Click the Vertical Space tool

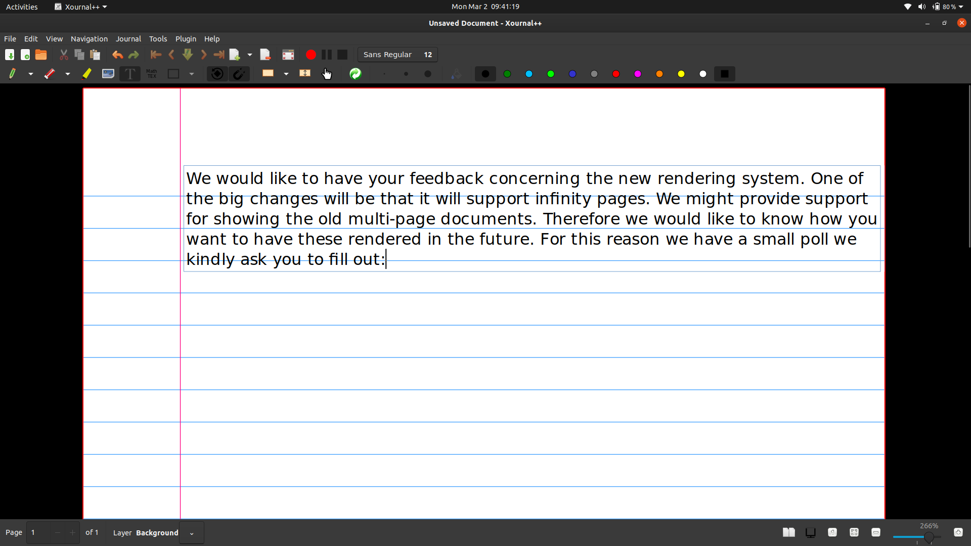coord(305,74)
